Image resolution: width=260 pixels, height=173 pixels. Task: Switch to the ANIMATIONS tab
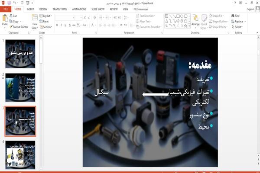tap(79, 9)
